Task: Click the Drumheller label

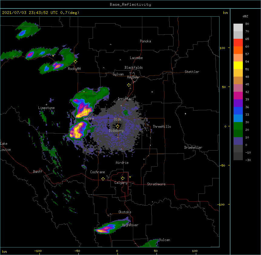Action: coord(193,147)
